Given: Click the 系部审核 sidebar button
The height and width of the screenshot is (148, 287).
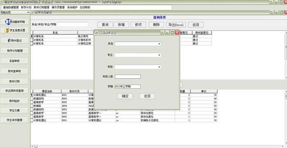Looking at the screenshot, I should click(15, 61).
